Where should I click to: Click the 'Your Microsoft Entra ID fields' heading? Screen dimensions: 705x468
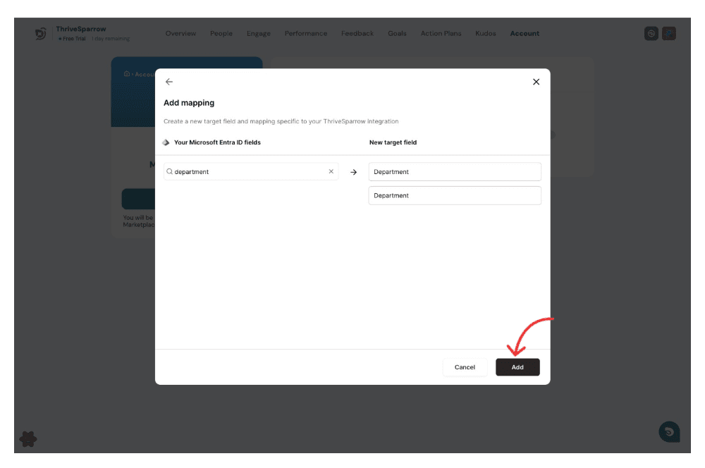click(217, 142)
